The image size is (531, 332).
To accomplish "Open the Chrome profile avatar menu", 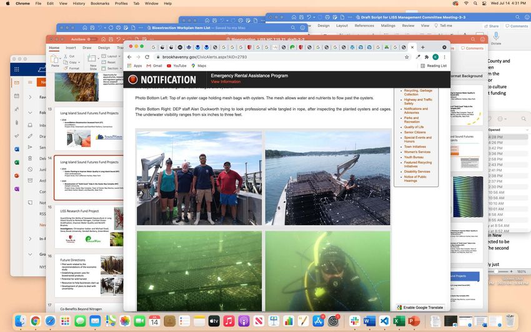I will click(x=435, y=57).
